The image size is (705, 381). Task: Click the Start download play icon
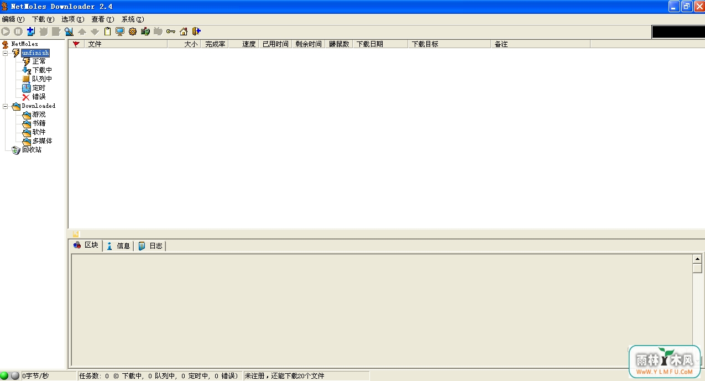tap(6, 32)
